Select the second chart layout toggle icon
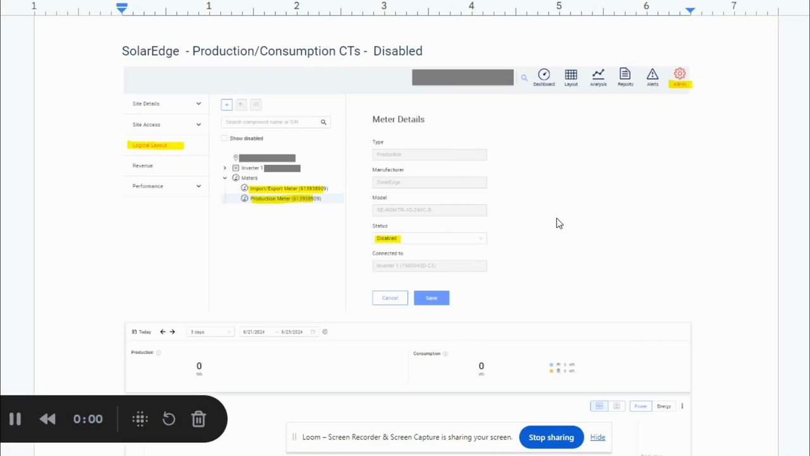810x456 pixels. [616, 406]
